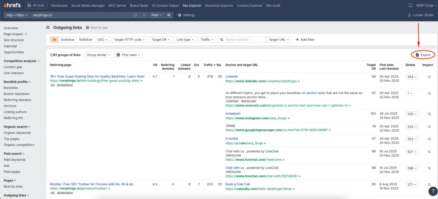Open the linkedin.com/company/serpforge target URL
Screen dimensions: 438x199
coord(261,81)
